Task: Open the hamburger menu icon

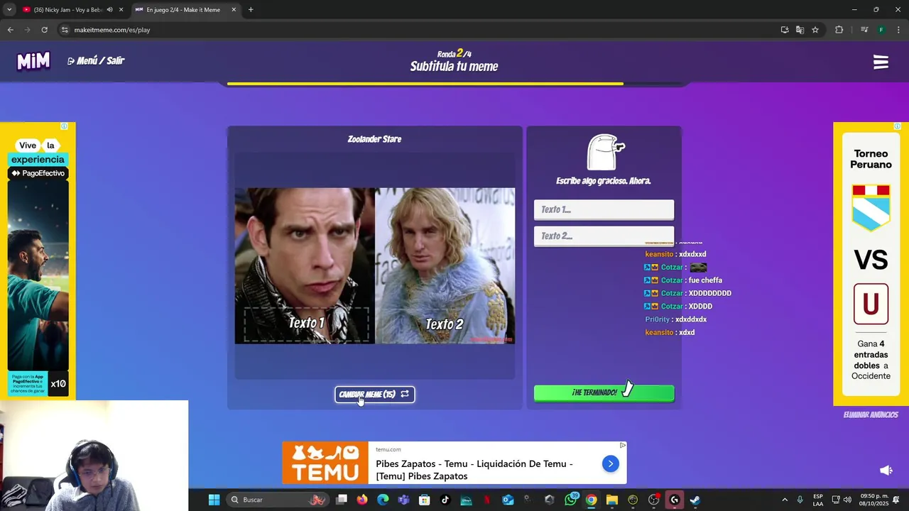Action: coord(881,62)
